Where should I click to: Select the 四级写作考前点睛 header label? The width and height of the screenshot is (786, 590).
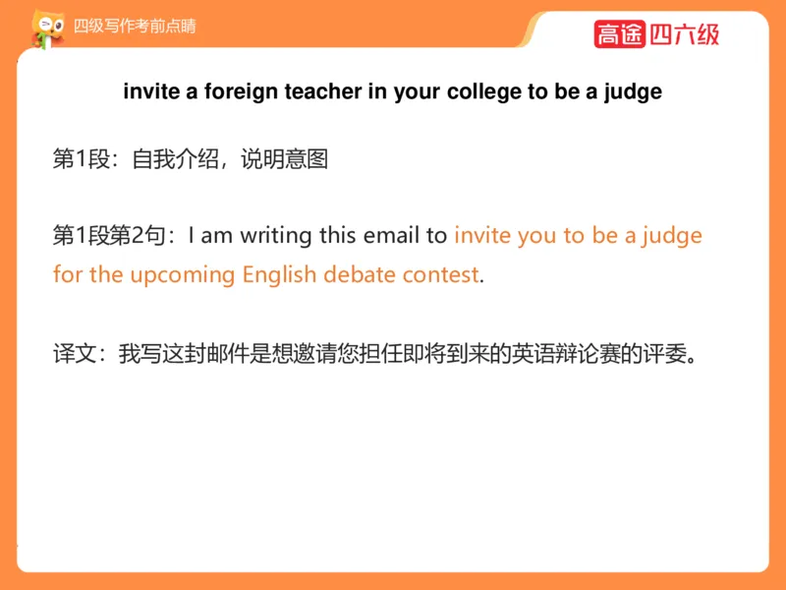135,27
